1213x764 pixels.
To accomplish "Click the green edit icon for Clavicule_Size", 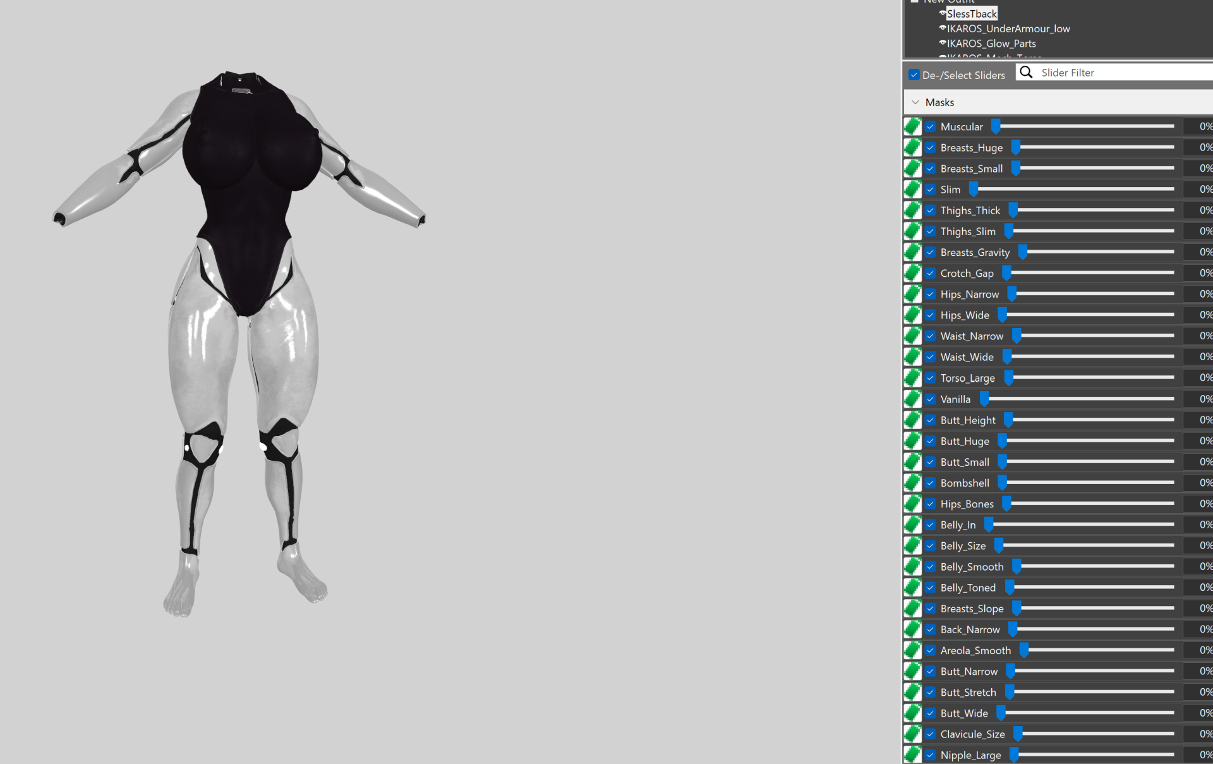I will pos(912,734).
